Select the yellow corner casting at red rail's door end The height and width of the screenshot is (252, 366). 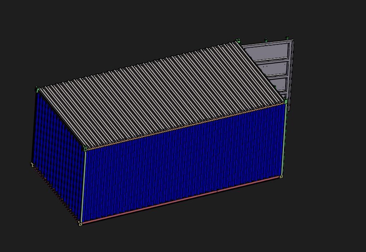point(281,177)
